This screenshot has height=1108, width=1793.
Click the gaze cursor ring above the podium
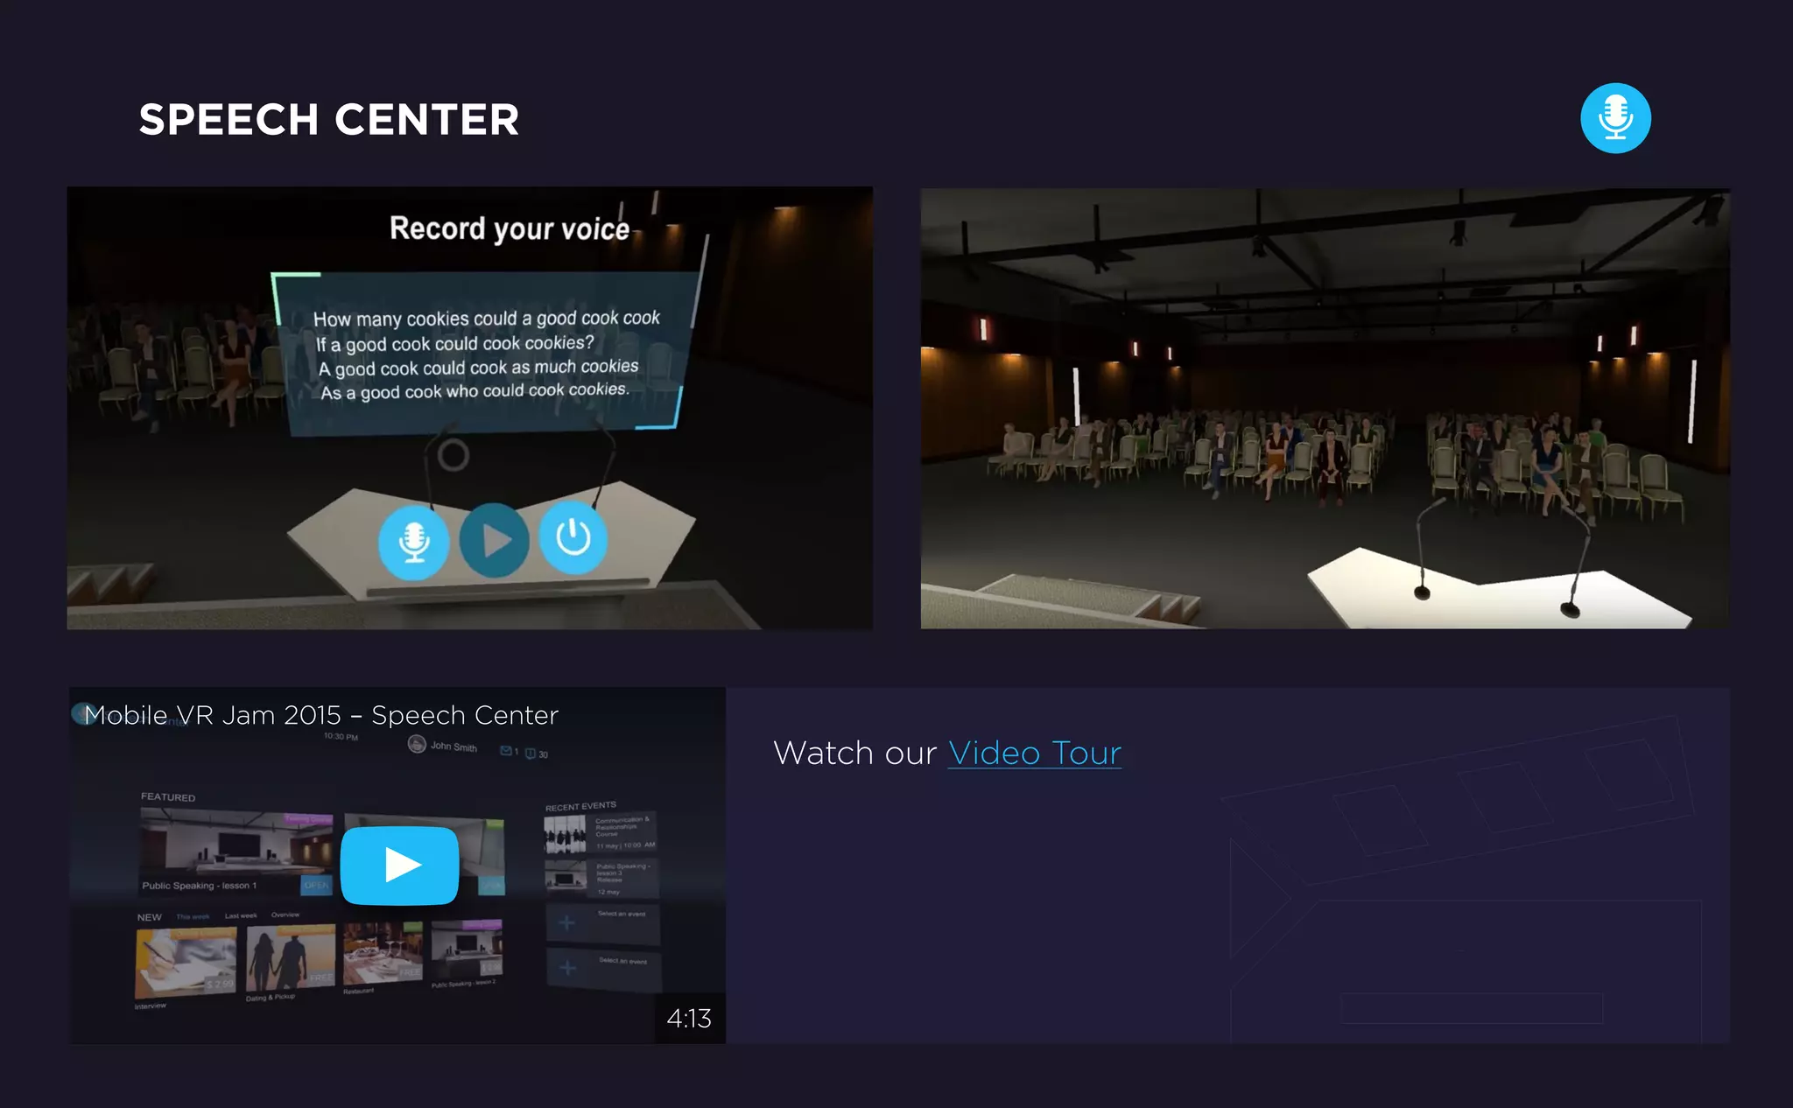(x=453, y=455)
